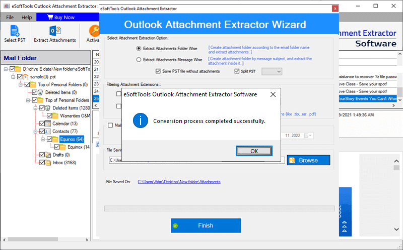Toggle checkbox for Top of Personal Folders (0)

coord(27,84)
